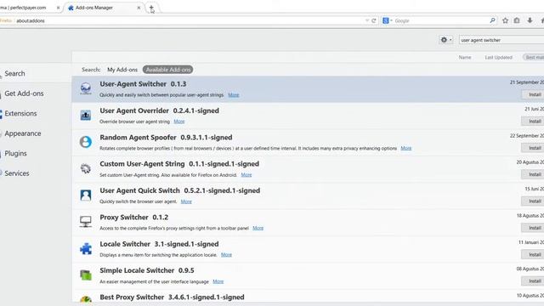
Task: Select the Random Agent Spoofer title
Action: pos(166,138)
